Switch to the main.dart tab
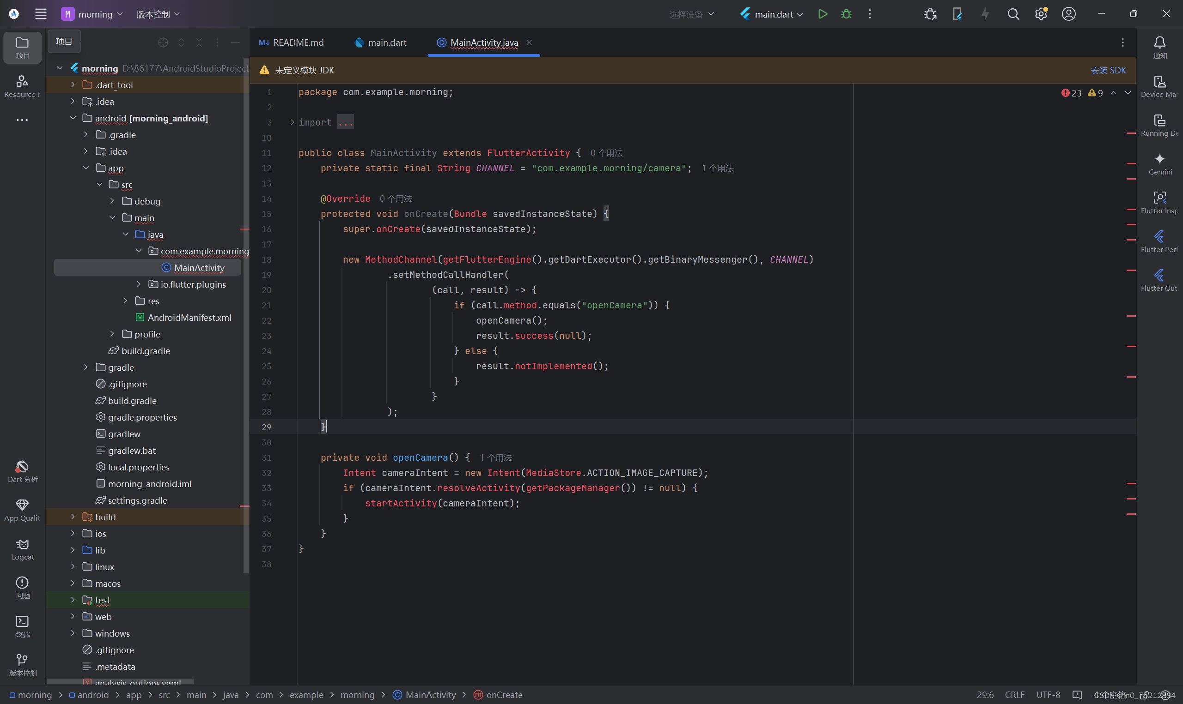1183x704 pixels. point(386,42)
